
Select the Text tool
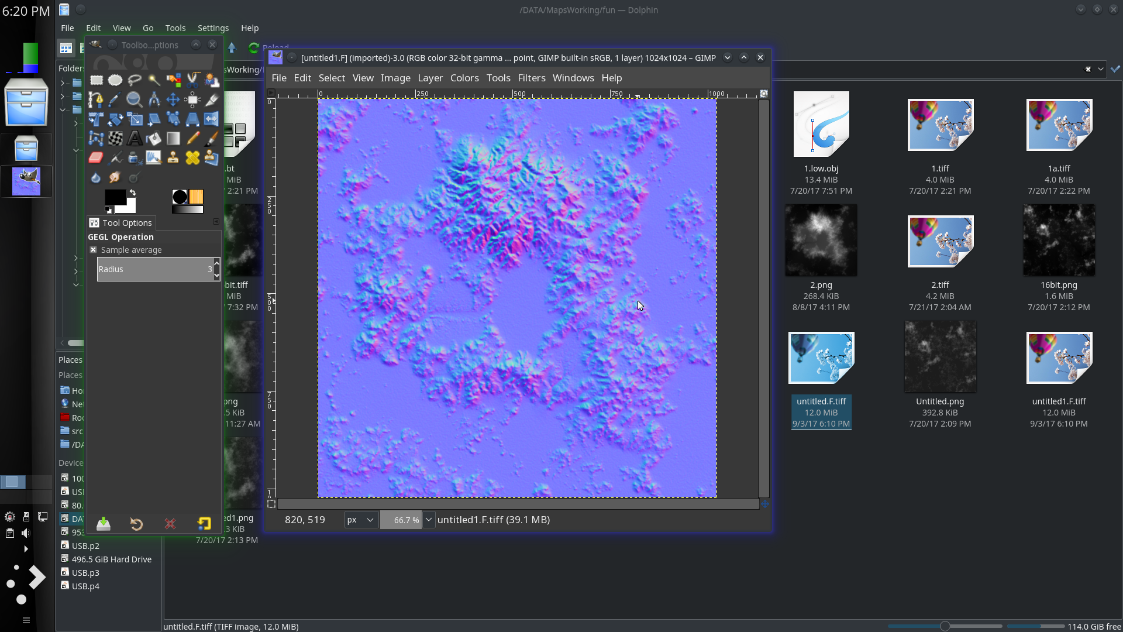click(135, 138)
